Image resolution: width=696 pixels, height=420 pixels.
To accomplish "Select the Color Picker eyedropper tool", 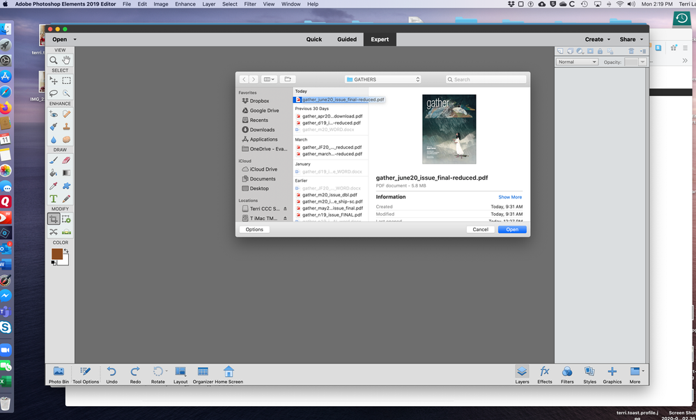I will click(53, 185).
